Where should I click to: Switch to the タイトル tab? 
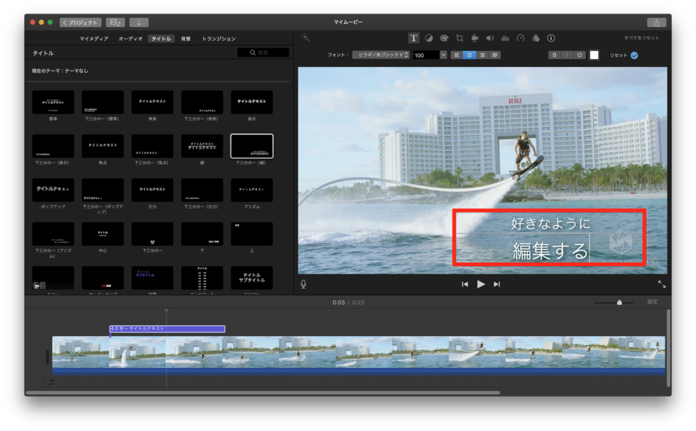click(160, 39)
